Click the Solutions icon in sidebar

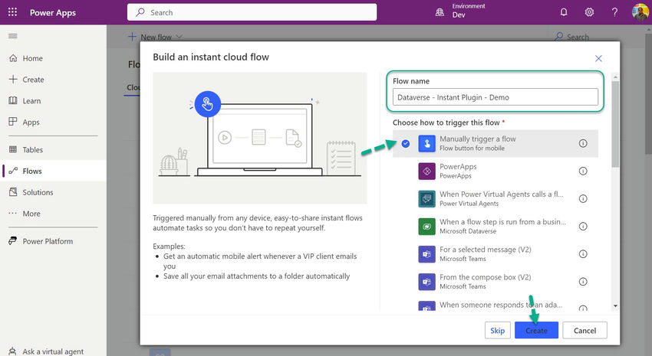(13, 191)
